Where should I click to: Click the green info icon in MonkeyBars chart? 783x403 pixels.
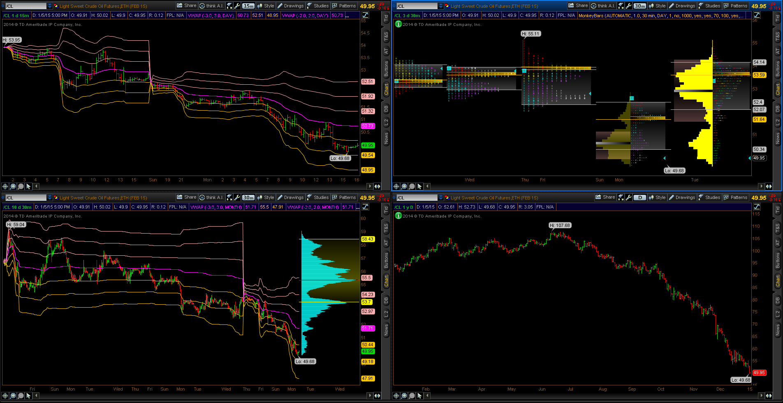point(398,24)
